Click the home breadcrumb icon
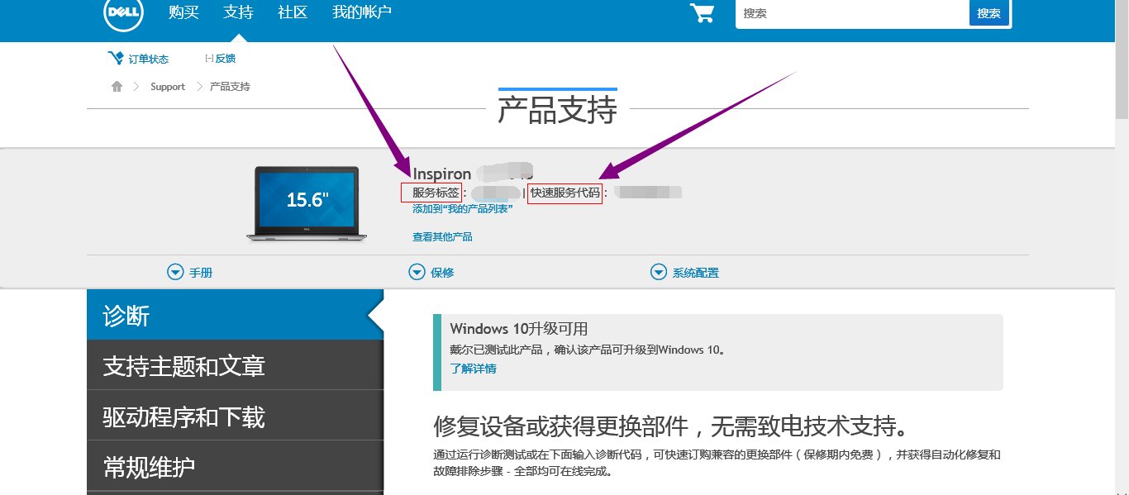 tap(116, 85)
